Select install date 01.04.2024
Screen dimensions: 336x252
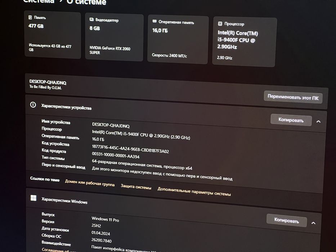tap(101, 233)
